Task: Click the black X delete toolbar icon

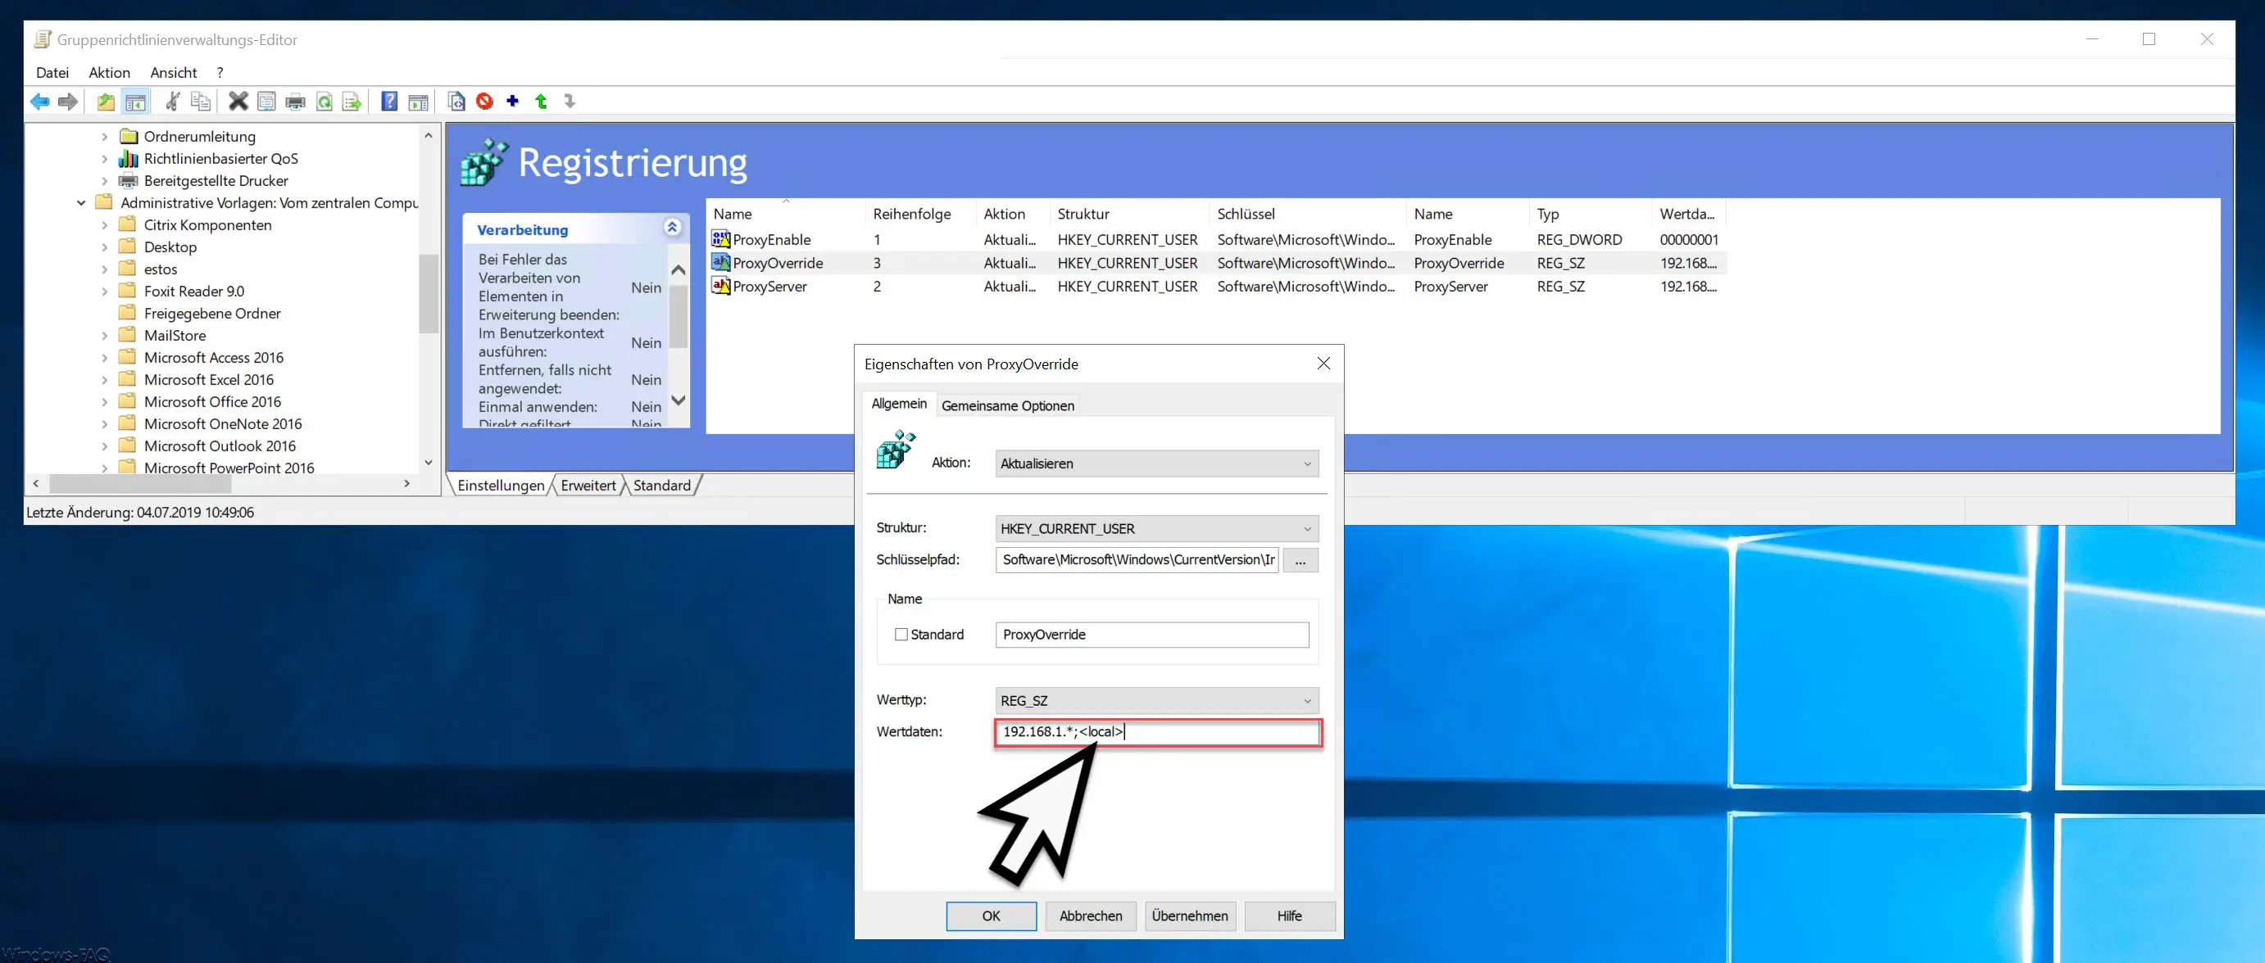Action: (238, 102)
